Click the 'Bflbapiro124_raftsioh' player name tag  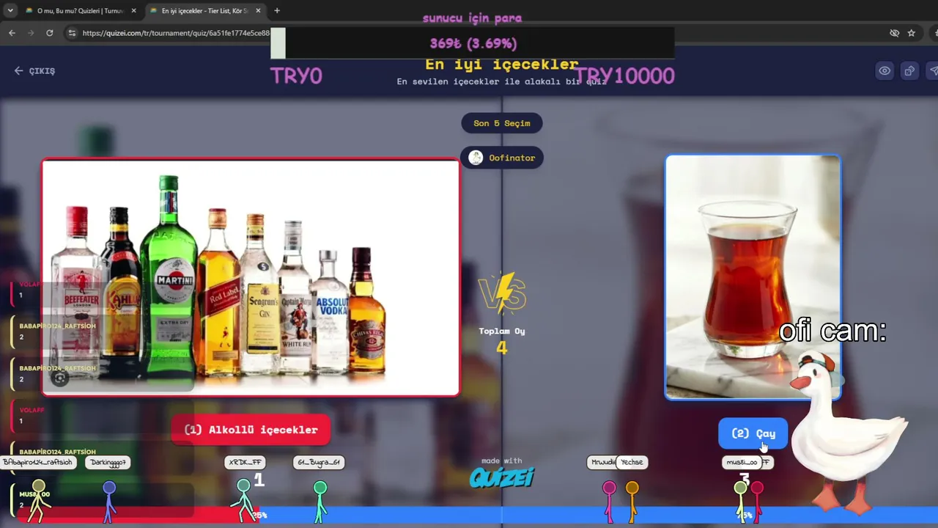pos(38,462)
